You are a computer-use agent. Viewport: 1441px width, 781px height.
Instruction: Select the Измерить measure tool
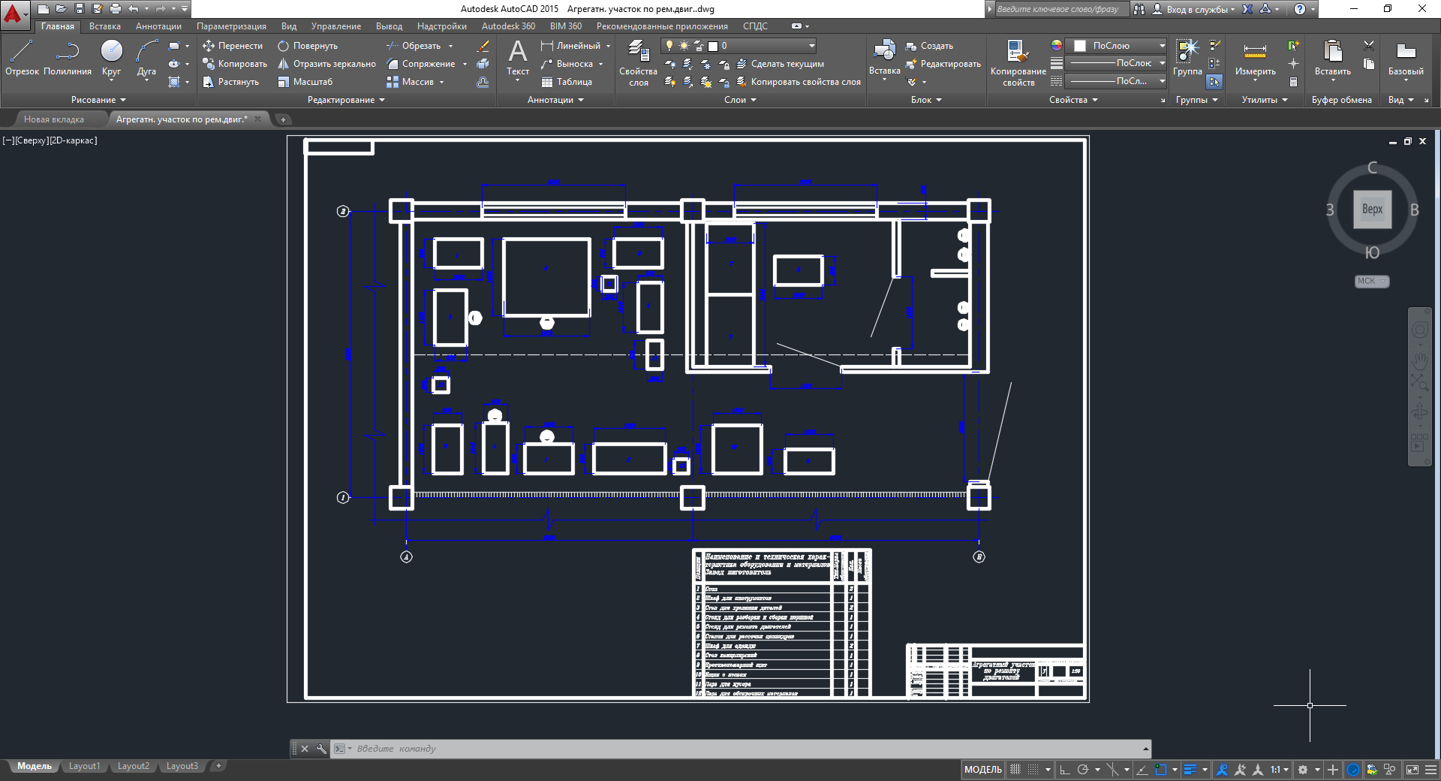(1255, 59)
